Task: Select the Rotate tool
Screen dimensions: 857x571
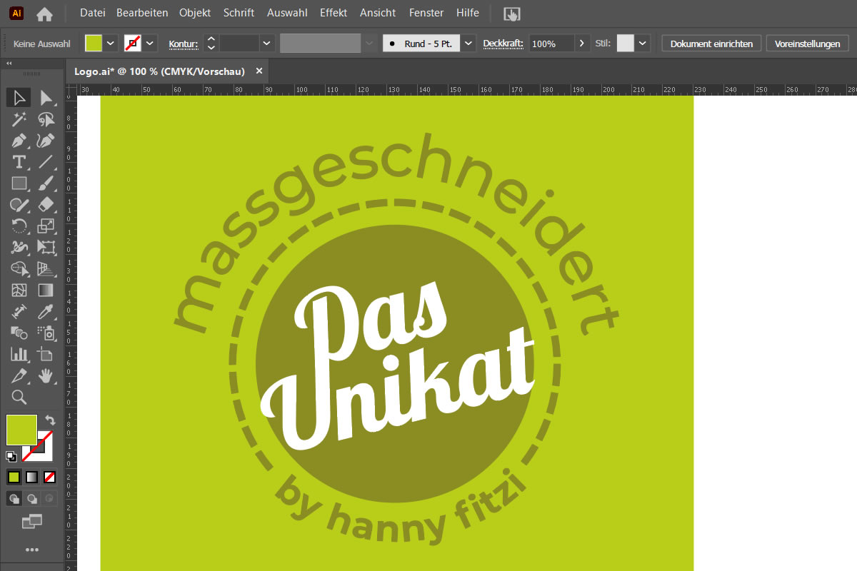Action: (19, 226)
